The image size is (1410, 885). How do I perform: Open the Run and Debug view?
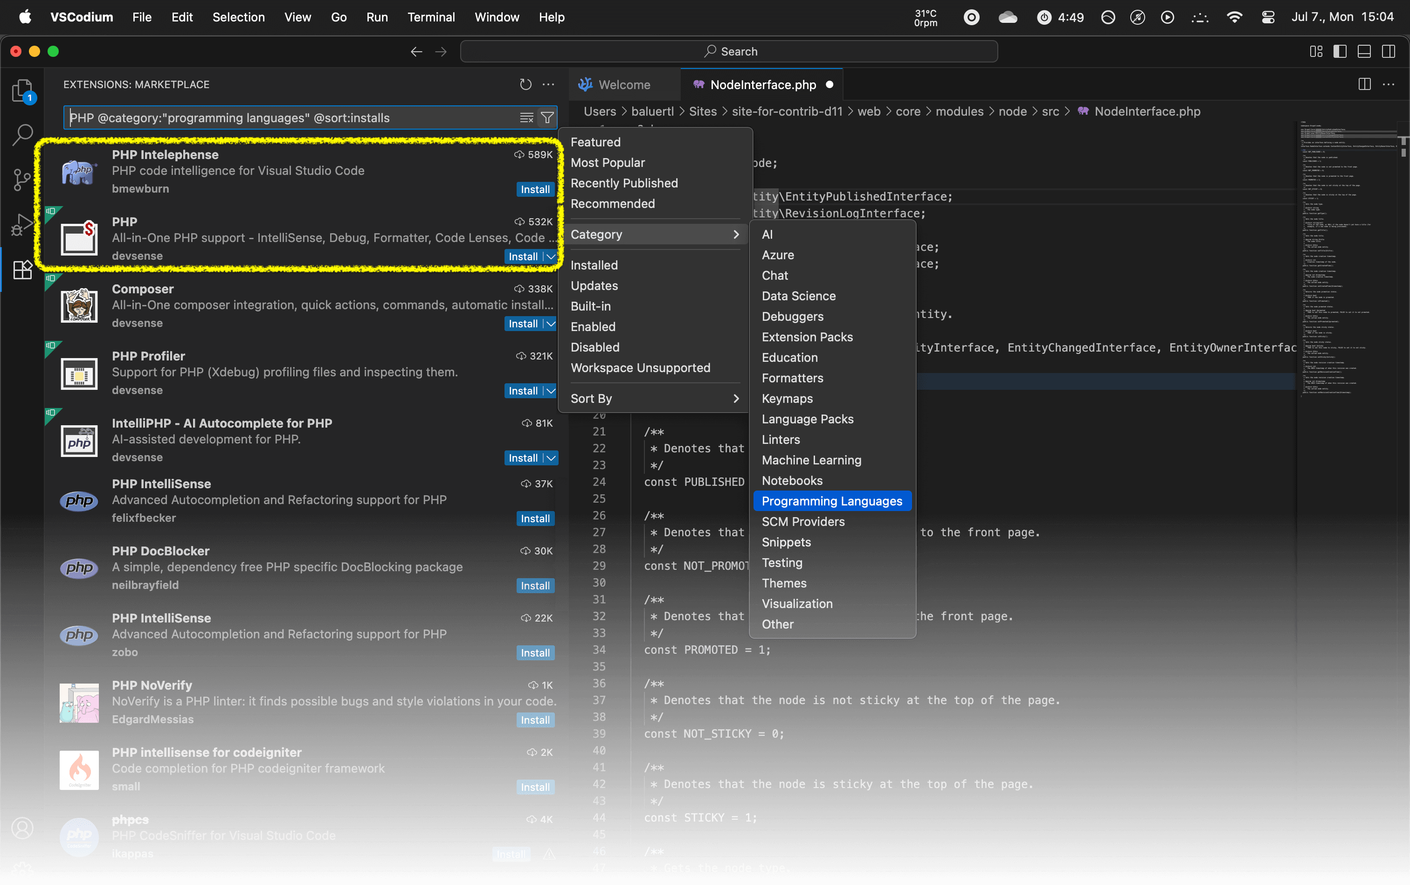coord(22,224)
